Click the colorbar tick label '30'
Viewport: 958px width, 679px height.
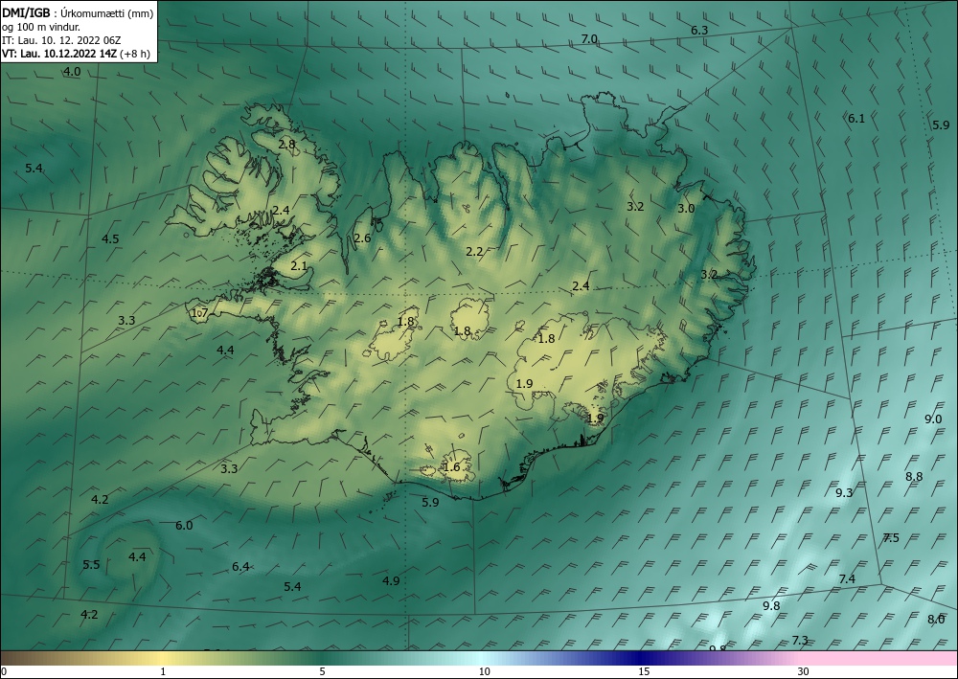(804, 671)
